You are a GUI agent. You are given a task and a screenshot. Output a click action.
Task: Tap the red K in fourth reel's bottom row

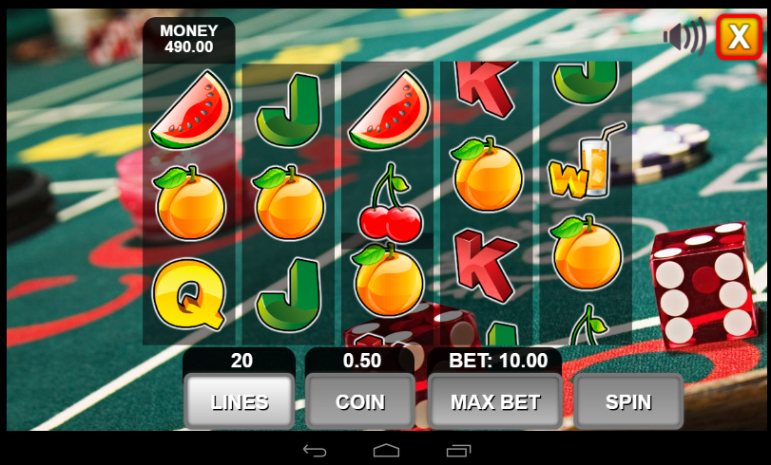click(485, 266)
